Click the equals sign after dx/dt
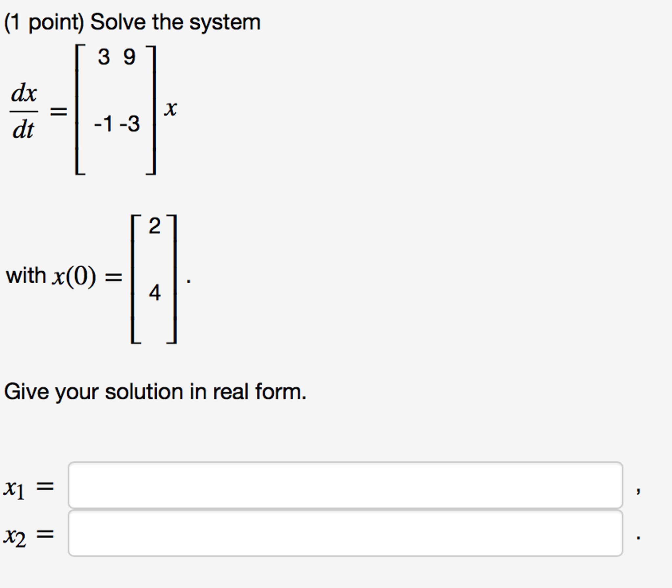 (x=58, y=111)
